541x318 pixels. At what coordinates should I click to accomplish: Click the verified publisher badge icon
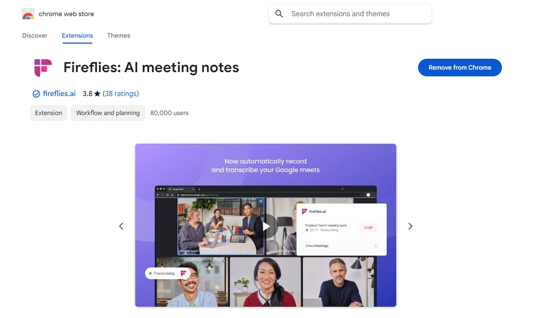tap(36, 94)
